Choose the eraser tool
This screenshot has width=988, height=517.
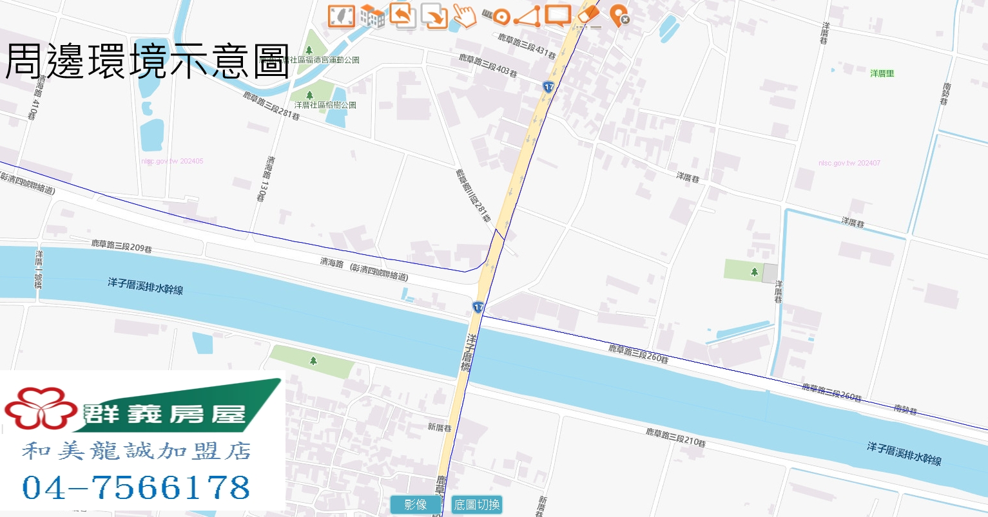(x=588, y=15)
